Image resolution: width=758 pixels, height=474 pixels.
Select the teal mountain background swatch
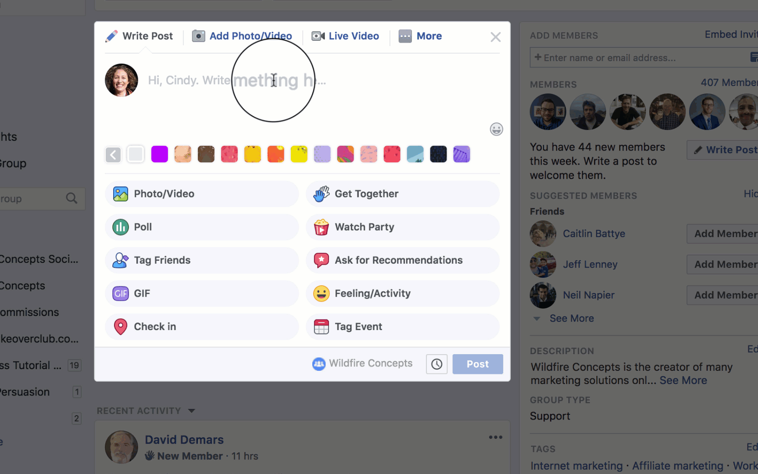click(415, 154)
